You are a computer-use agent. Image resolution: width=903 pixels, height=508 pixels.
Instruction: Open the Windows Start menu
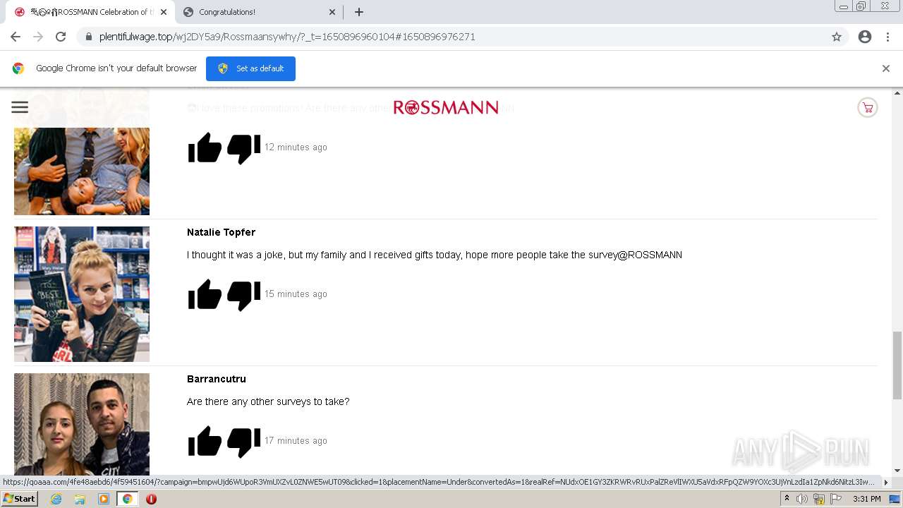point(20,499)
